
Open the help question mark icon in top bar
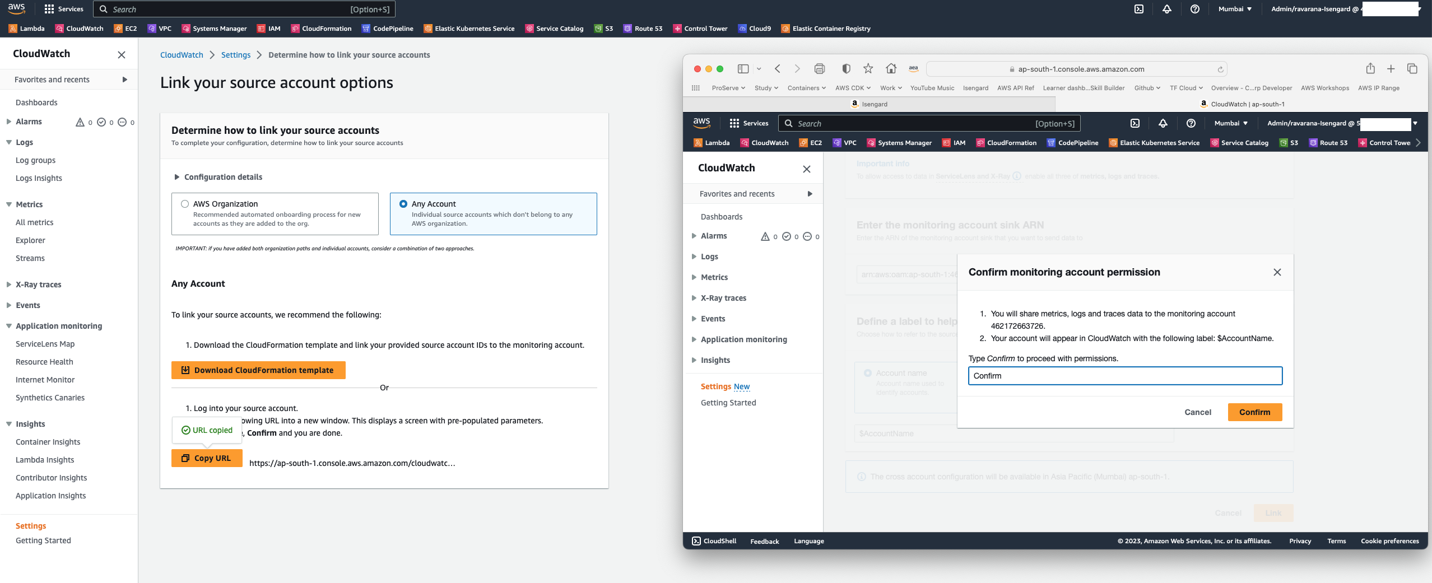pos(1195,9)
